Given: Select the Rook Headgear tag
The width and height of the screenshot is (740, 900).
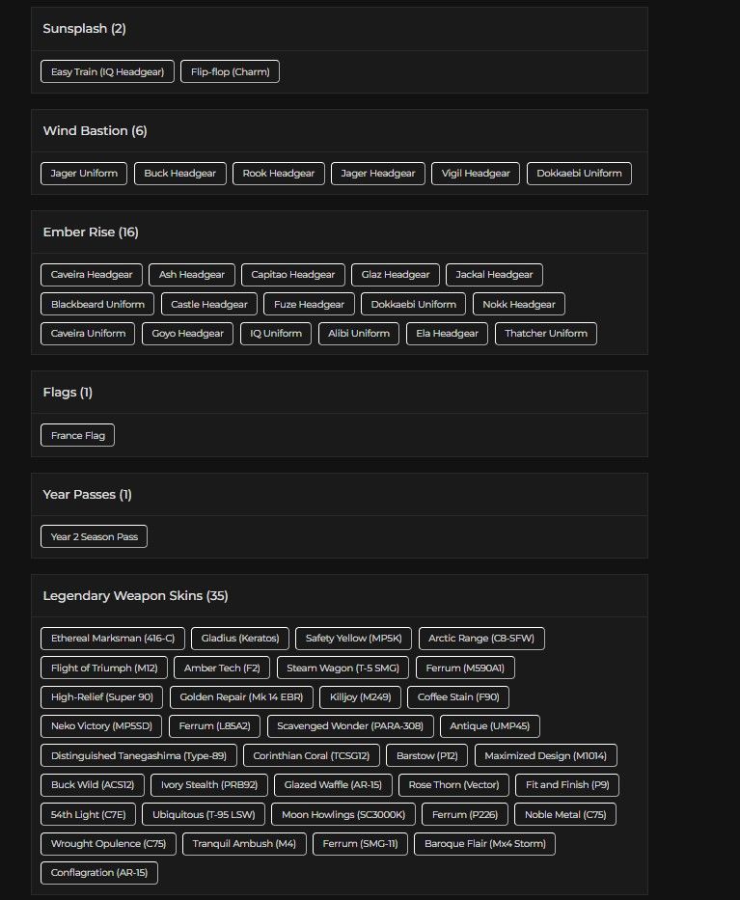Looking at the screenshot, I should click(x=279, y=174).
